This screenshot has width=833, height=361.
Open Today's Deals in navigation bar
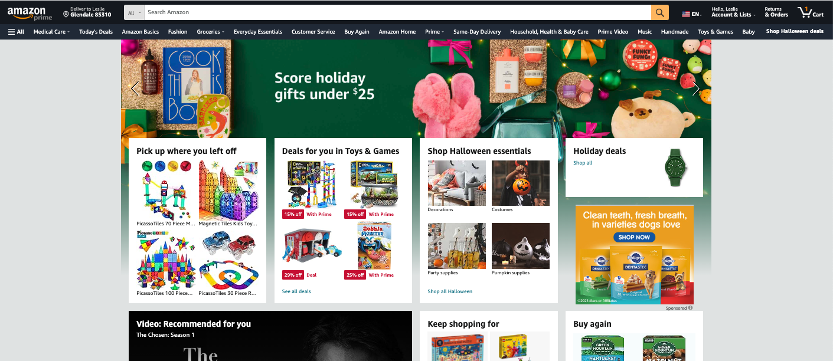click(96, 32)
